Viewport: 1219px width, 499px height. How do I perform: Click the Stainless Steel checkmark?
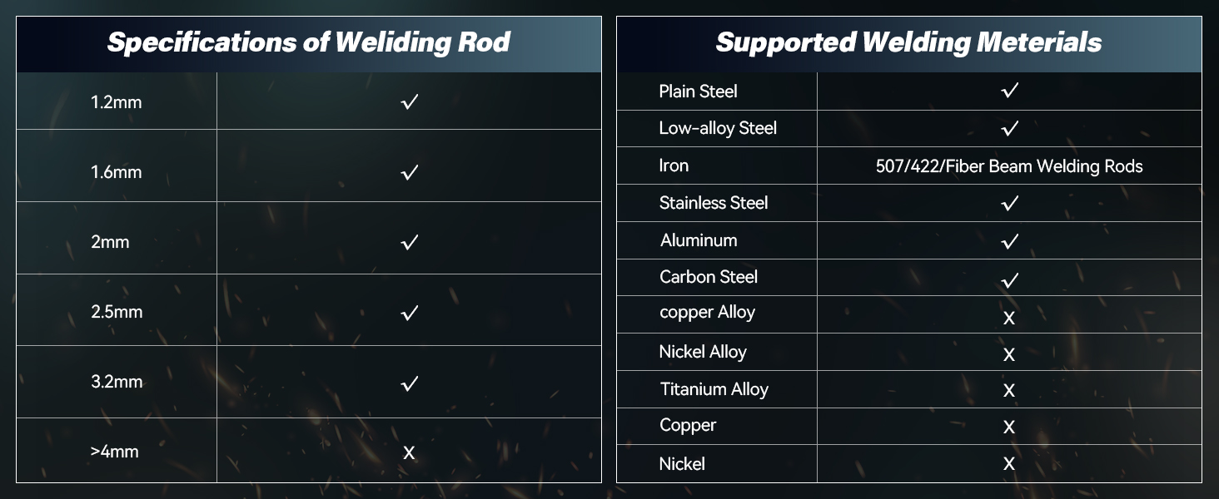point(1010,202)
